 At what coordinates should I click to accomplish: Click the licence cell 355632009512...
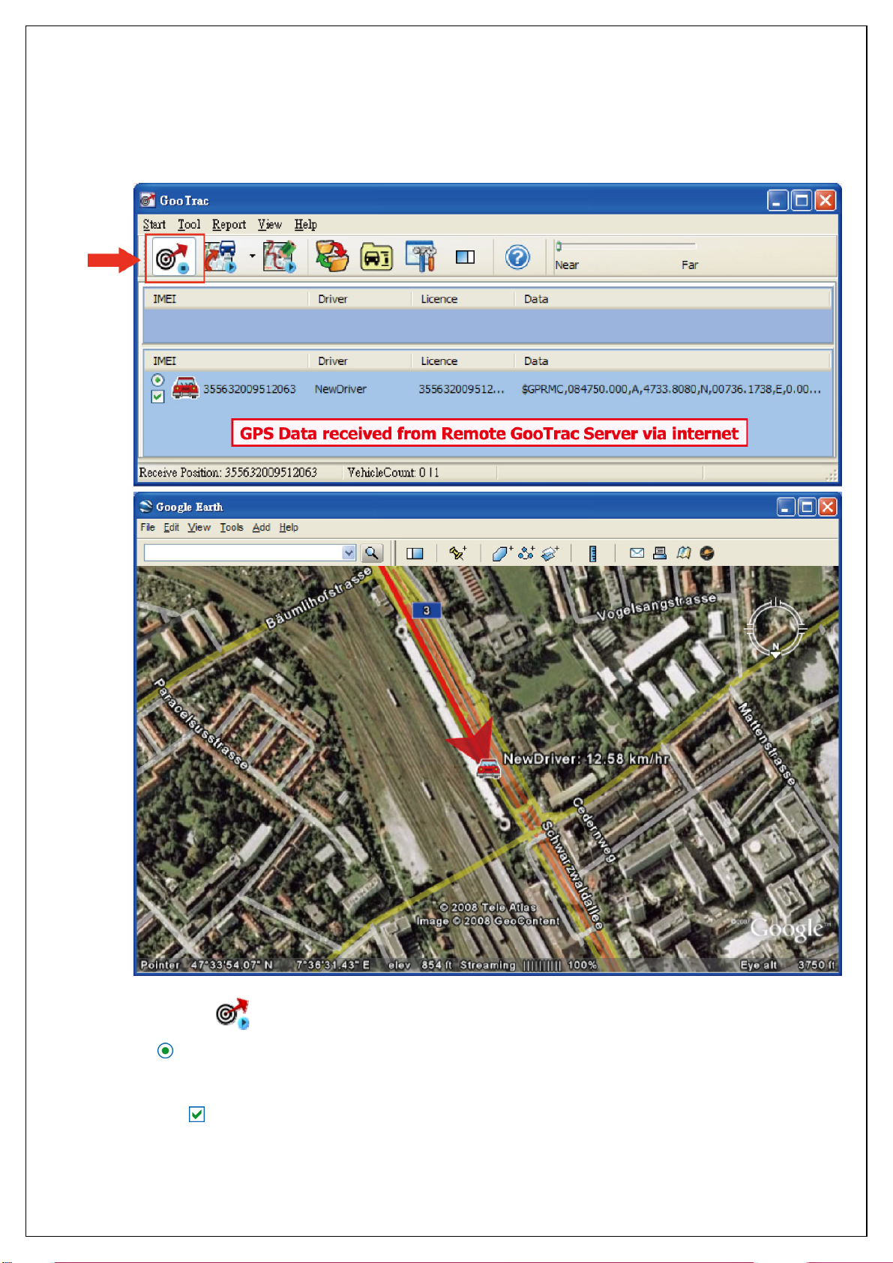click(462, 389)
